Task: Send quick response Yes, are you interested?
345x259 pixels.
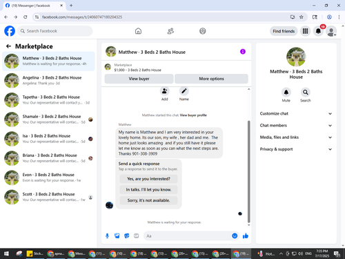Action: (148, 179)
